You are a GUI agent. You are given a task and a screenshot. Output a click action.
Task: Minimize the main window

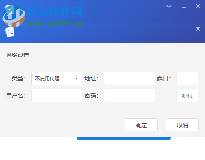point(184,7)
